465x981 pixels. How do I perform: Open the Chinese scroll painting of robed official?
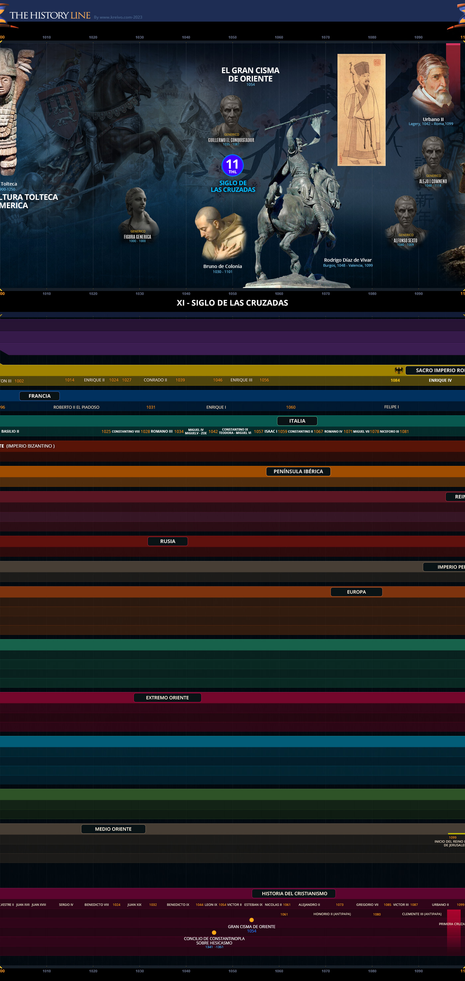point(361,110)
